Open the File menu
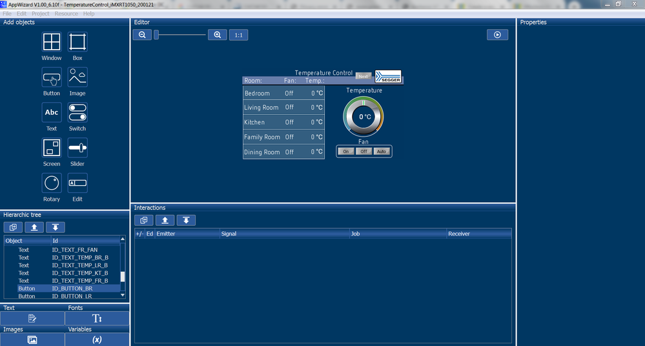 click(x=7, y=14)
